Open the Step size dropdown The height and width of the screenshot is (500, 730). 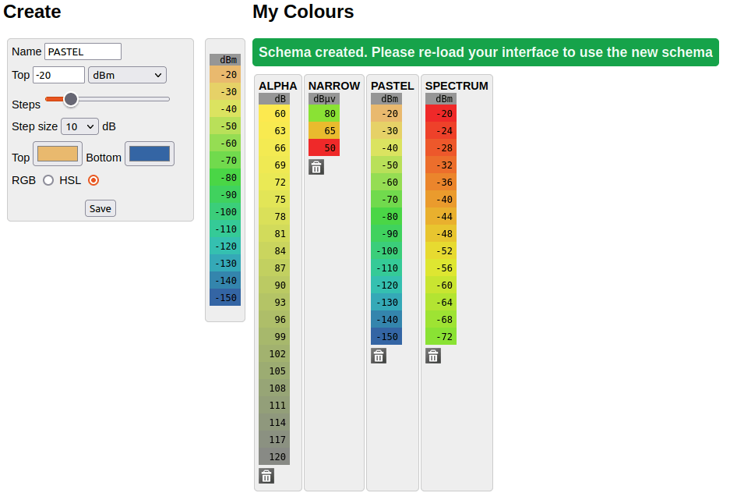[79, 126]
